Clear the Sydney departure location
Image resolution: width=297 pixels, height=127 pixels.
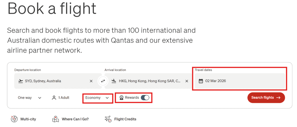[x=91, y=81]
